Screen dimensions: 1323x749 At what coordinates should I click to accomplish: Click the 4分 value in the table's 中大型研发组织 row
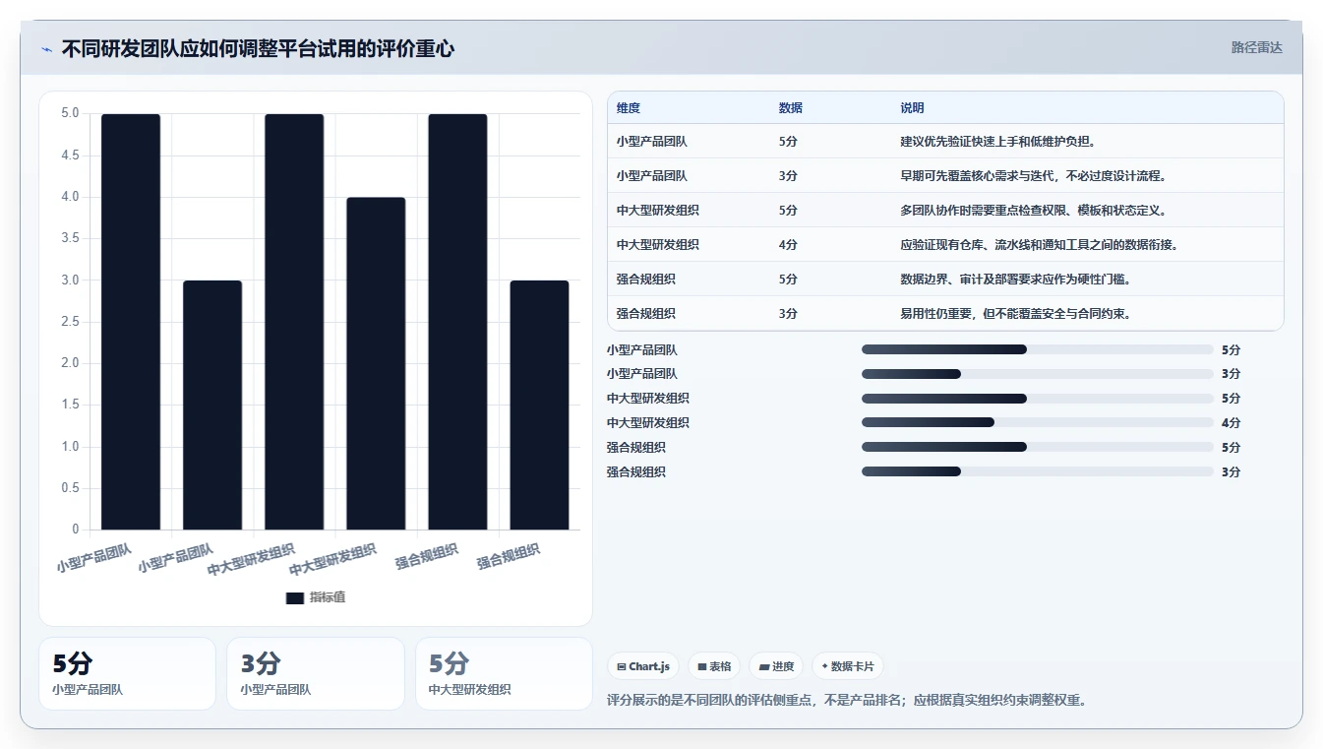tap(788, 245)
